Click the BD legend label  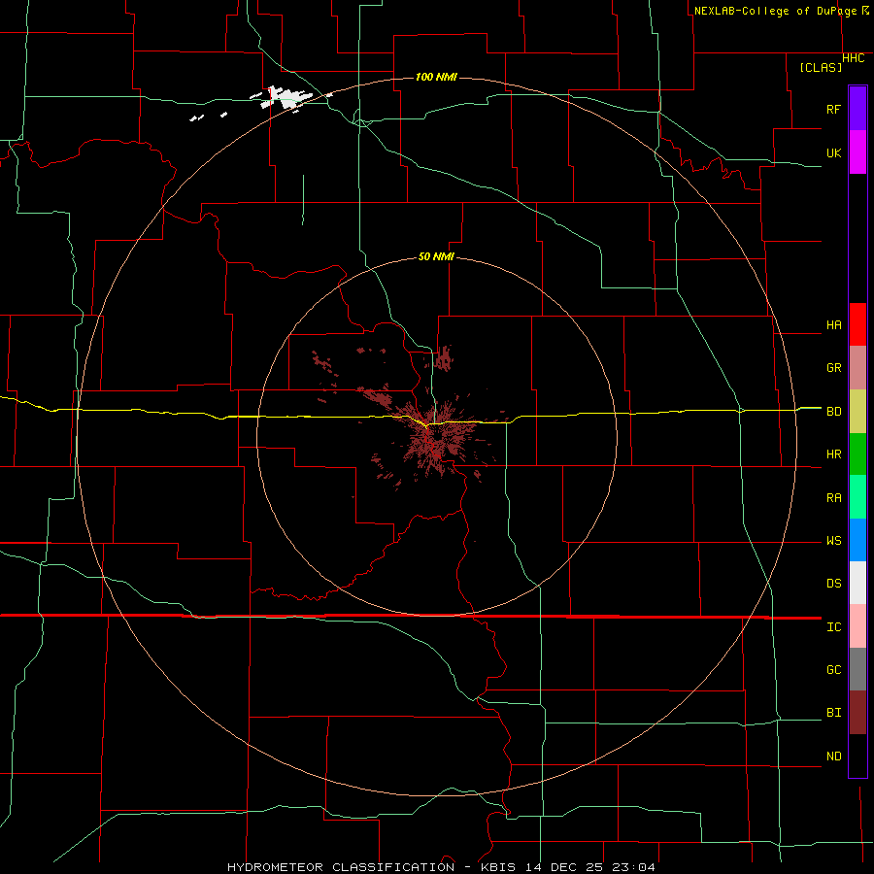pyautogui.click(x=833, y=412)
